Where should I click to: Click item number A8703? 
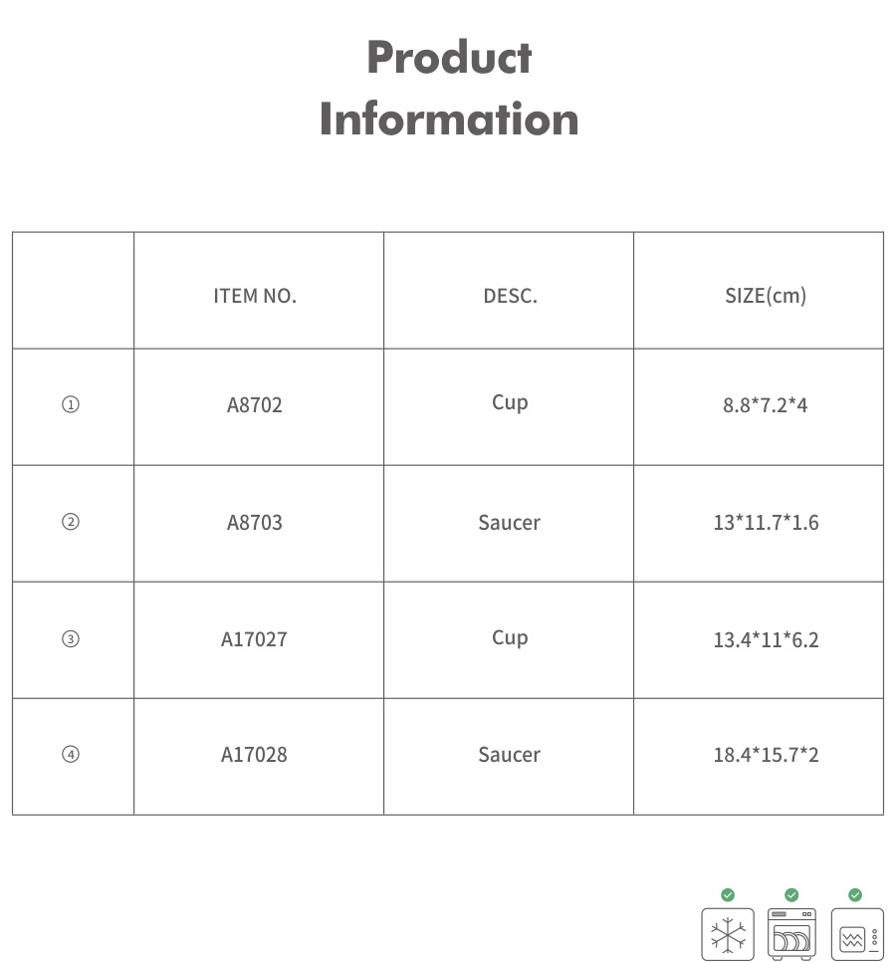(255, 522)
